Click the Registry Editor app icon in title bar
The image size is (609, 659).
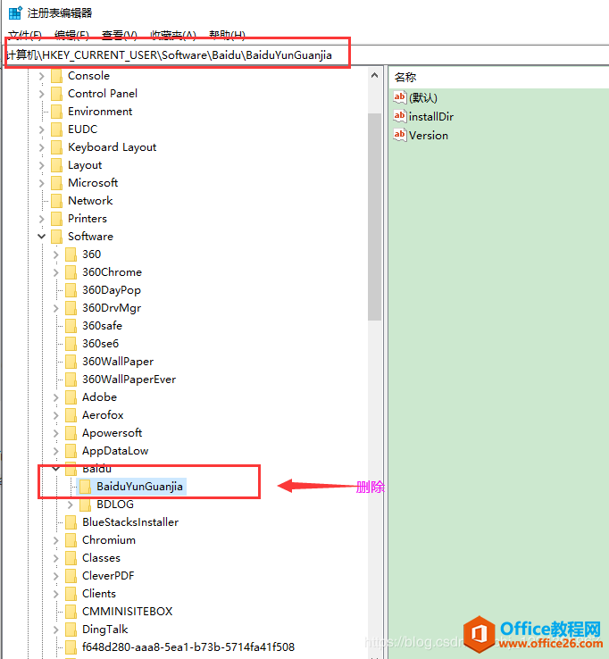point(15,13)
